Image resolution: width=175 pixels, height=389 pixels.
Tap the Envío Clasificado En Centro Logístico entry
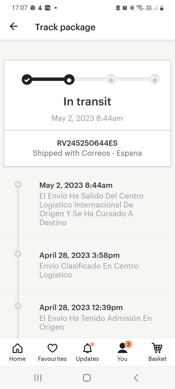click(89, 270)
